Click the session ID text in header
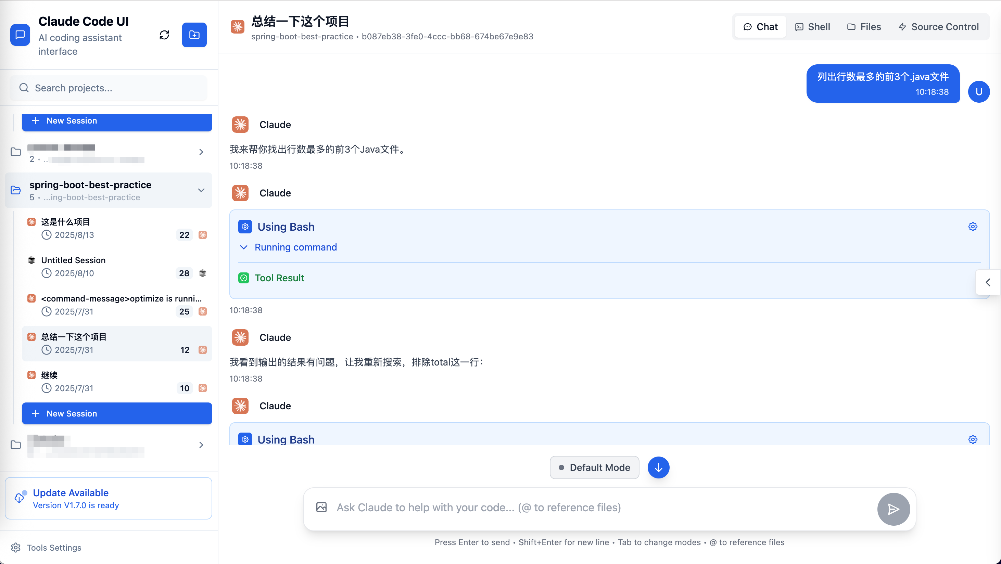This screenshot has width=1001, height=564. coord(447,37)
